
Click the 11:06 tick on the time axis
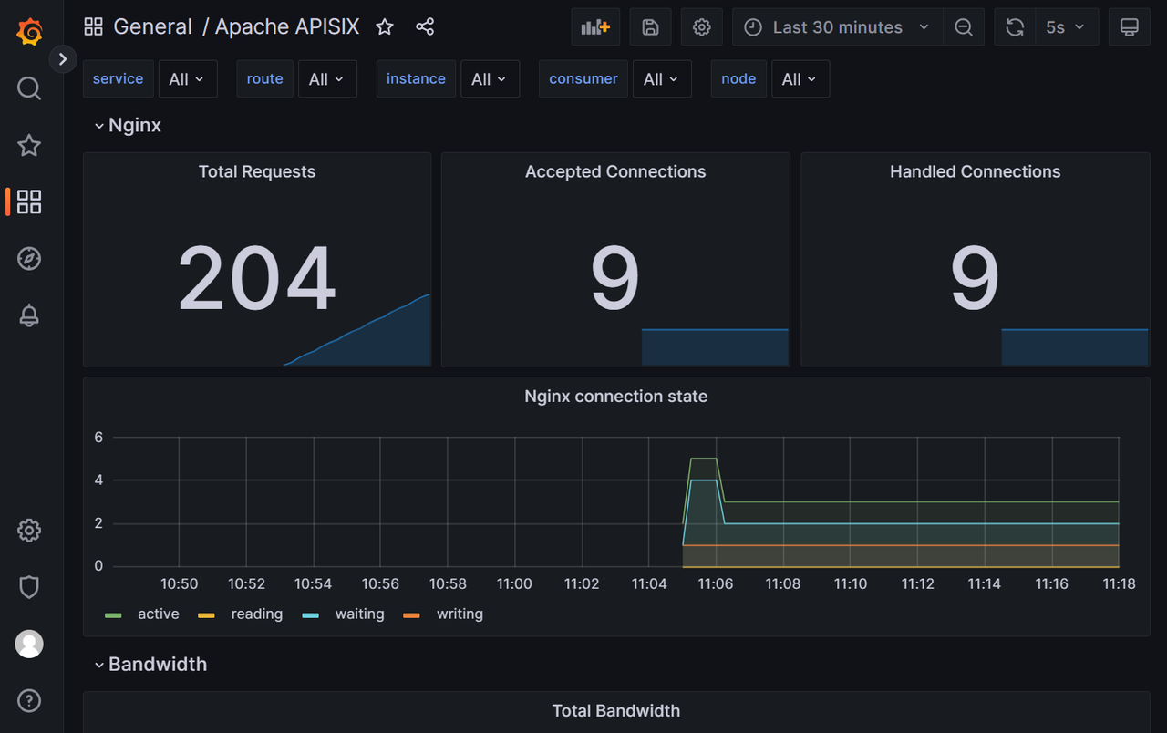[x=716, y=583]
